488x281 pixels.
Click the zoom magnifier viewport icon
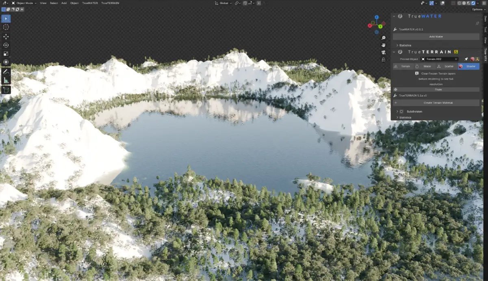click(383, 38)
